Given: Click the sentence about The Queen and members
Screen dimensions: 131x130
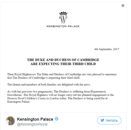Looking at the screenshot, I should tap(49, 84).
